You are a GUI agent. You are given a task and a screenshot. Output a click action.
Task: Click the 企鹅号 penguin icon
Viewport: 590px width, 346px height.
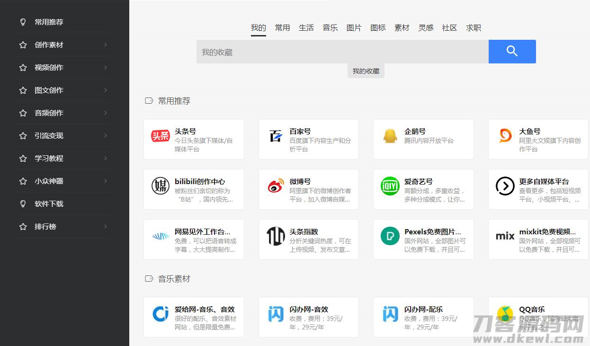(390, 136)
